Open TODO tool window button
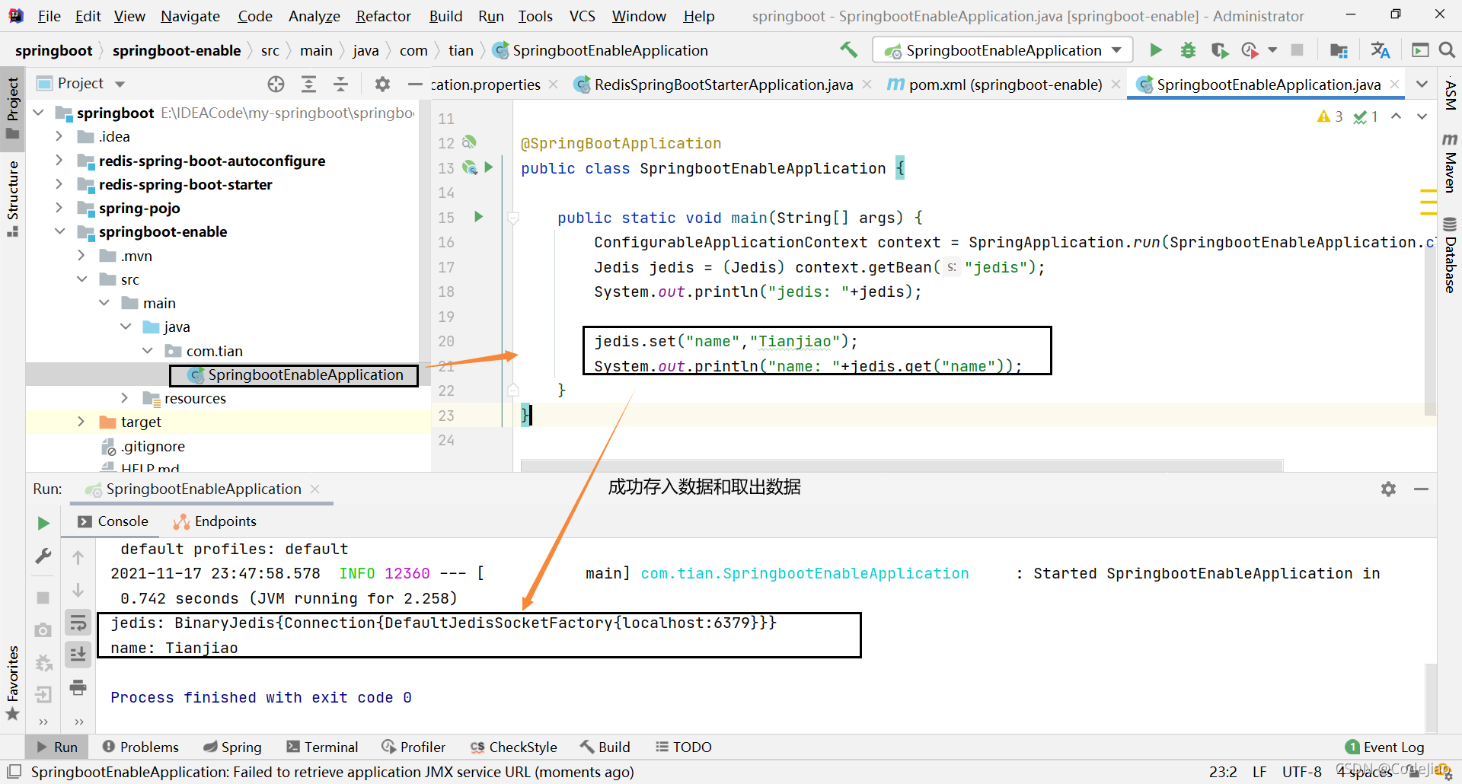 [684, 747]
